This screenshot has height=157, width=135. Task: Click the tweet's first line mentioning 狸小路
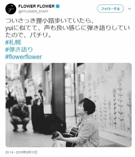tap(50, 21)
